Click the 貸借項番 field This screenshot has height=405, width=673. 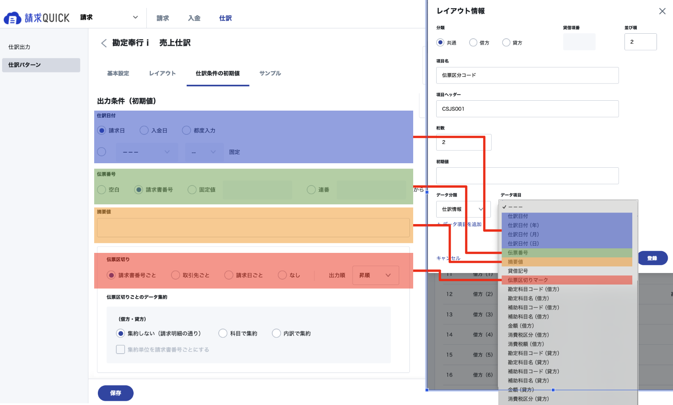pos(579,42)
